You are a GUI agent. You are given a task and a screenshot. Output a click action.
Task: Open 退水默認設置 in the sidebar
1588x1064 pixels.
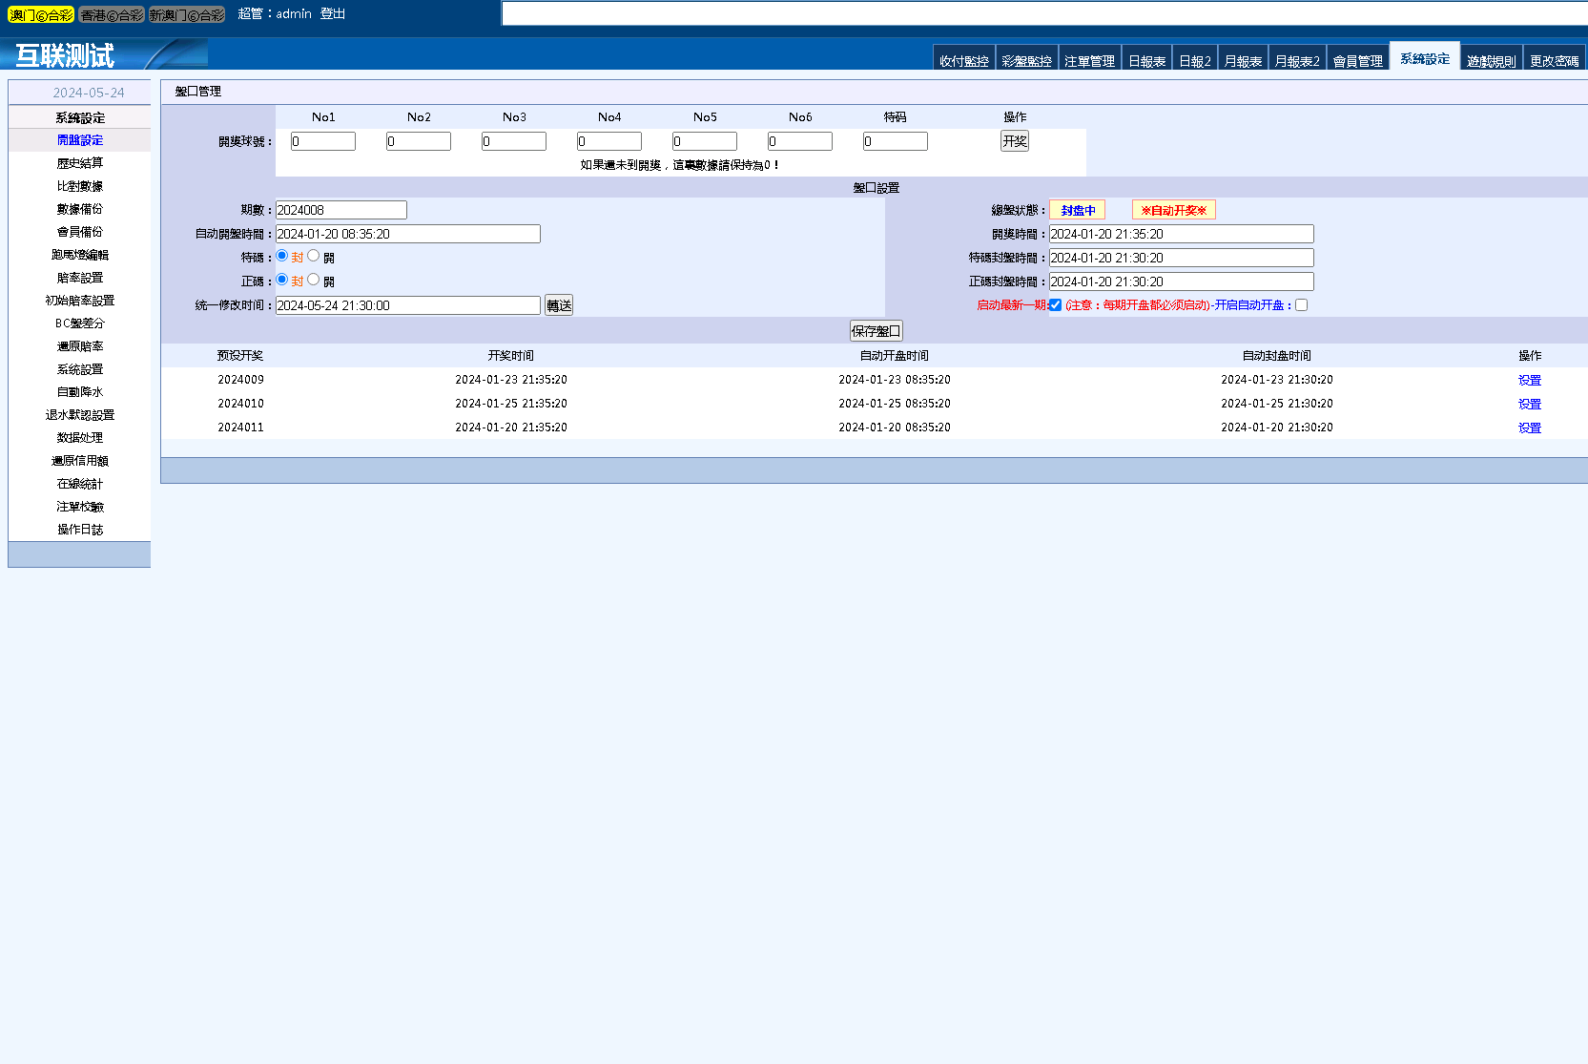click(80, 415)
